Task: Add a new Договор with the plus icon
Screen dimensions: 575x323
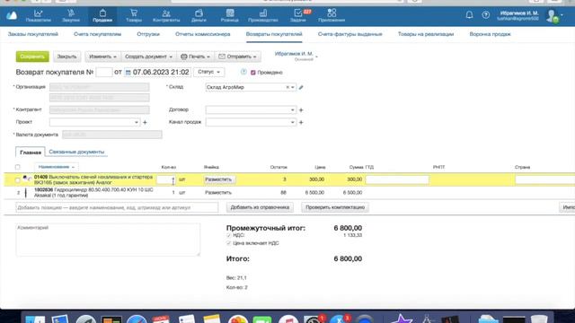Action: (x=301, y=109)
